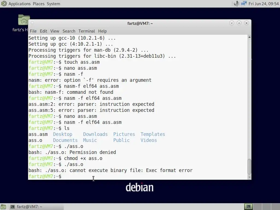Click the 'Downloads' directory name in ls output
The image size is (280, 210).
point(95,134)
